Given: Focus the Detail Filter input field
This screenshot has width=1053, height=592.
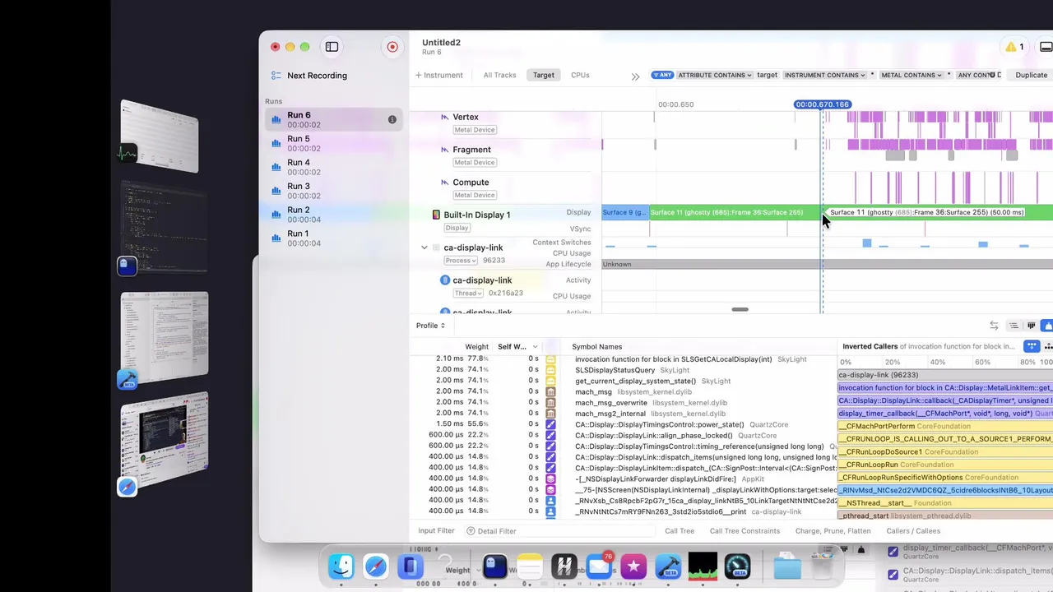Looking at the screenshot, I should pyautogui.click(x=559, y=531).
